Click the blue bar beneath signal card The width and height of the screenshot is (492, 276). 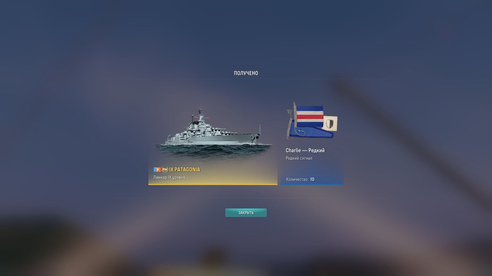coord(312,184)
